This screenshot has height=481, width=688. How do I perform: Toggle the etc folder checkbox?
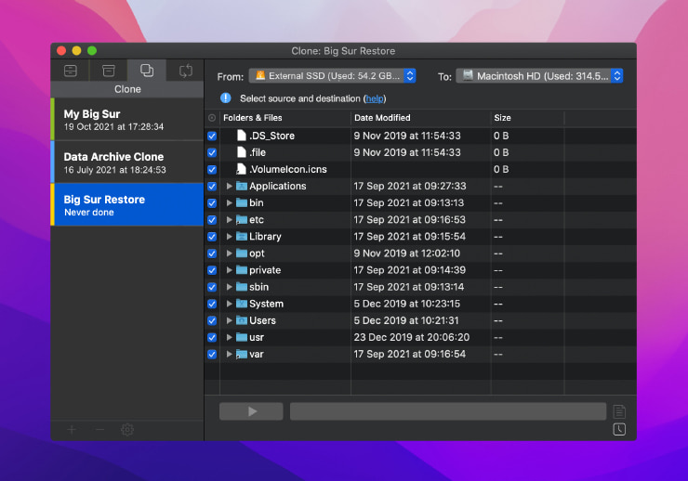(x=212, y=220)
